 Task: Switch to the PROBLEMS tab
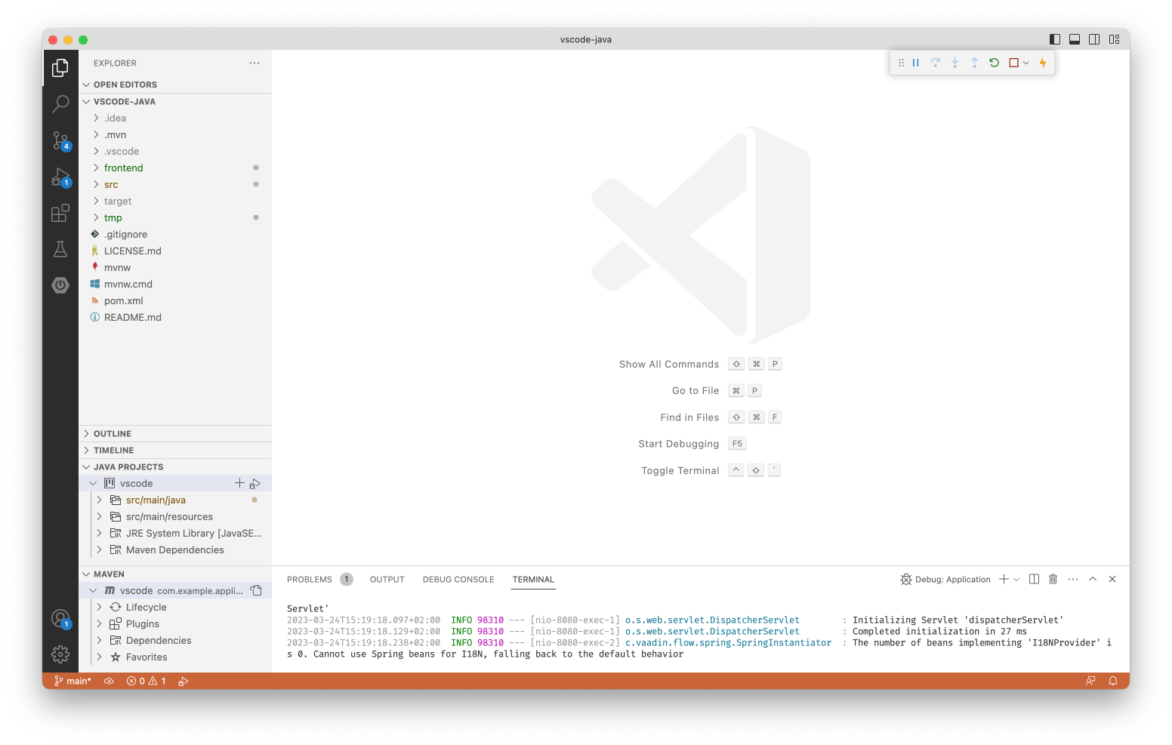coord(310,580)
